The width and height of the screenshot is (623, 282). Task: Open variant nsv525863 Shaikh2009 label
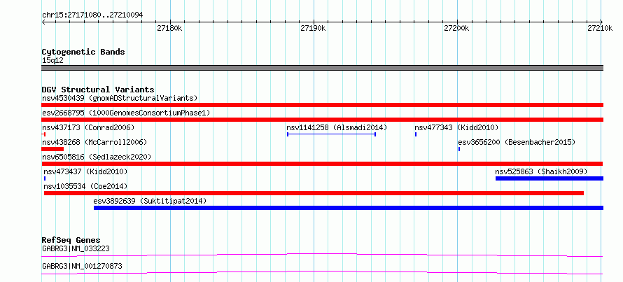541,171
